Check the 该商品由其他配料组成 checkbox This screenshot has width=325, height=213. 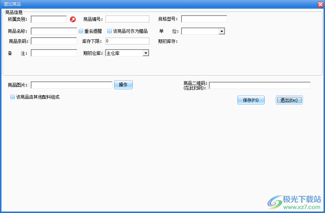click(x=13, y=97)
